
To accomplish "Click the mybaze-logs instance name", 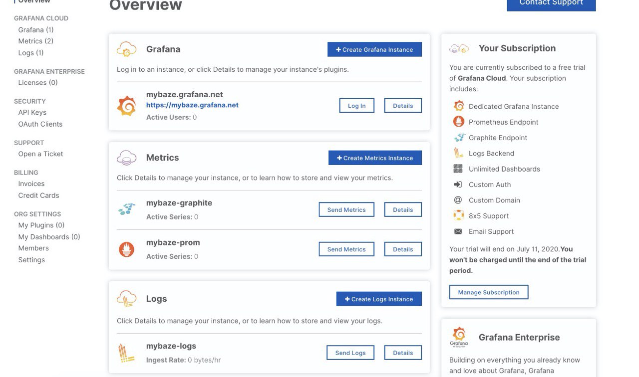I will [x=171, y=346].
